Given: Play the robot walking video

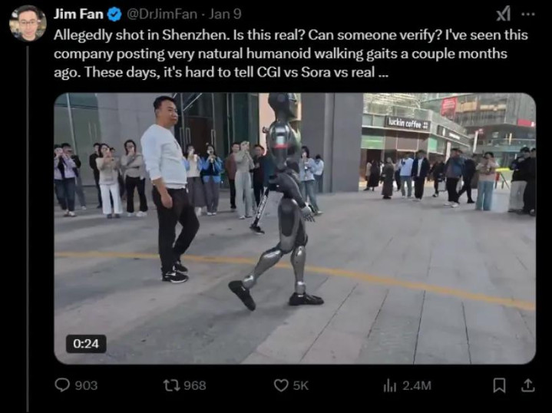Looking at the screenshot, I should (295, 228).
